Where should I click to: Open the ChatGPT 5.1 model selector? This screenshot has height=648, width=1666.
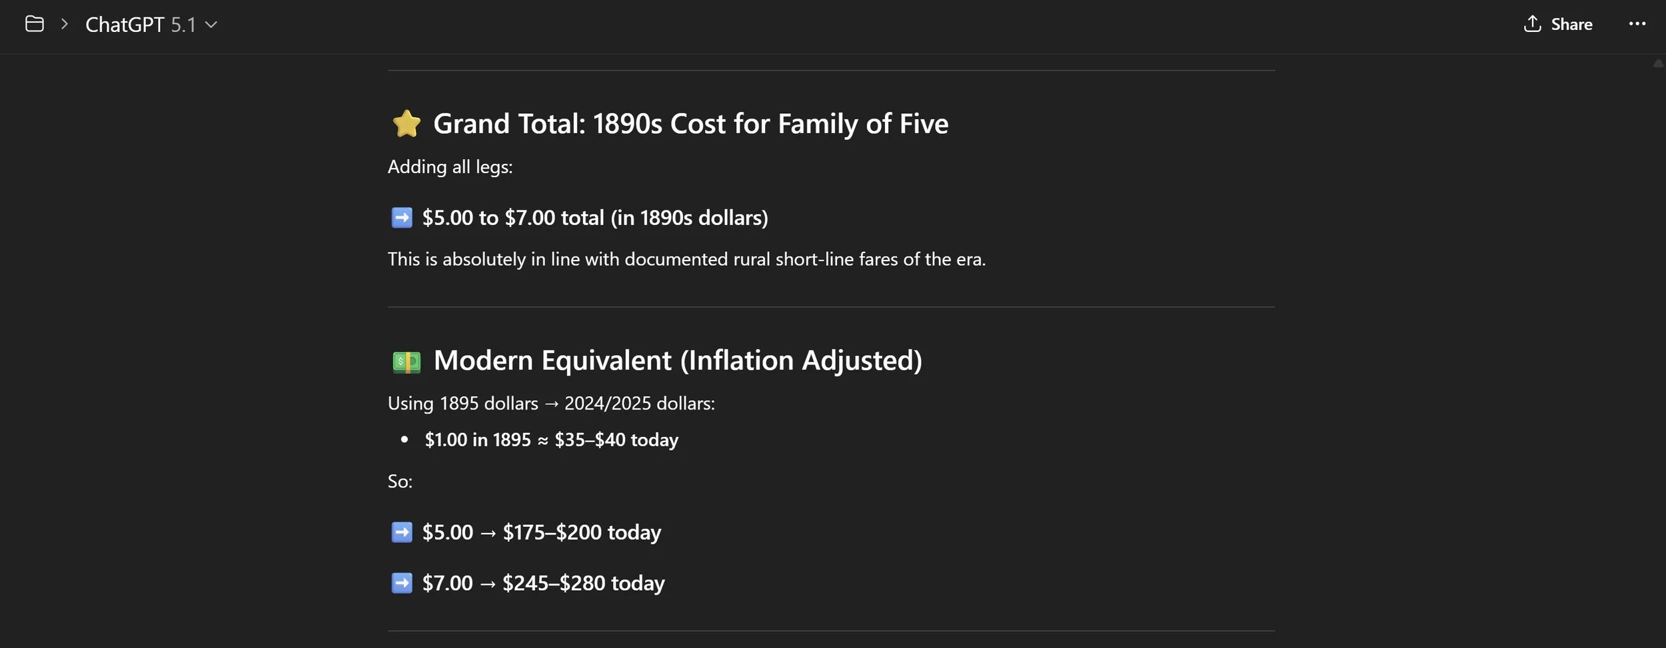(151, 25)
